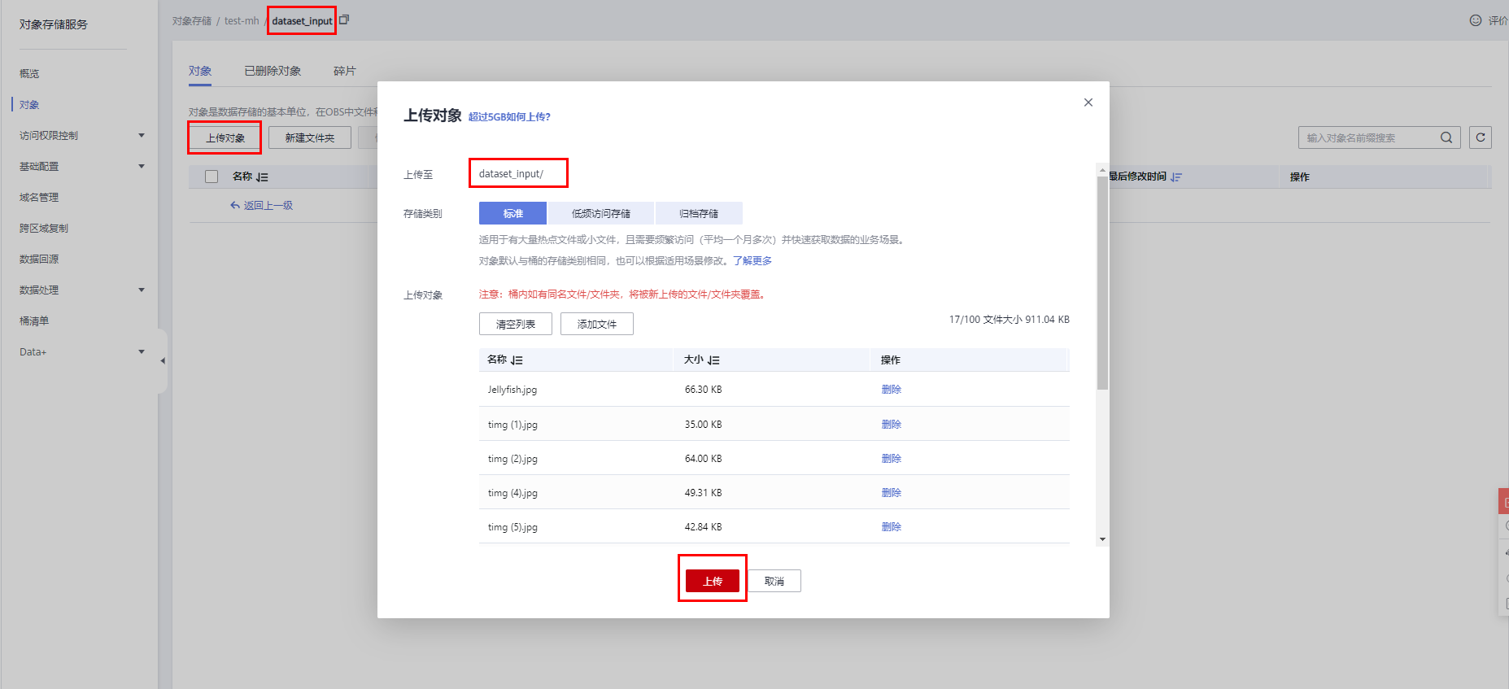Click the search magnifier icon
The height and width of the screenshot is (689, 1509).
tap(1446, 137)
